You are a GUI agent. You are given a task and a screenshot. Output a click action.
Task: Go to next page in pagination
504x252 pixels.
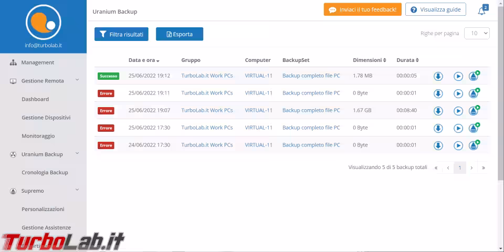(x=471, y=168)
